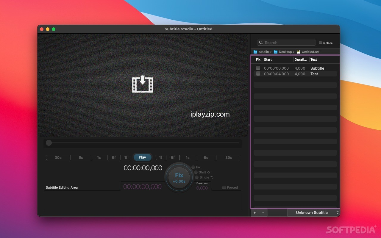This screenshot has height=238, width=381.
Task: Toggle the Forced checkbox
Action: pyautogui.click(x=224, y=187)
